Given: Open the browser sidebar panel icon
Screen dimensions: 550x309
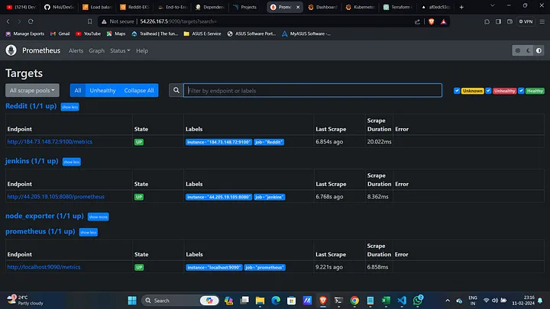Looking at the screenshot, I should point(498,21).
